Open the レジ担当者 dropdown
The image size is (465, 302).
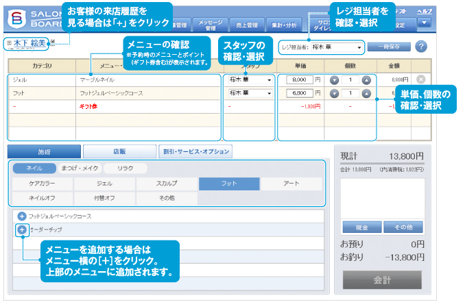[322, 48]
